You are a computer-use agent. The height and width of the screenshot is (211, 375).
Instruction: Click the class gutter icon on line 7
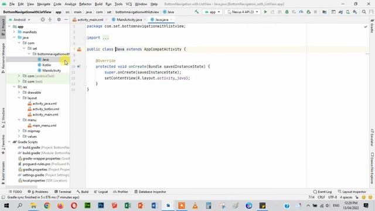click(x=79, y=49)
